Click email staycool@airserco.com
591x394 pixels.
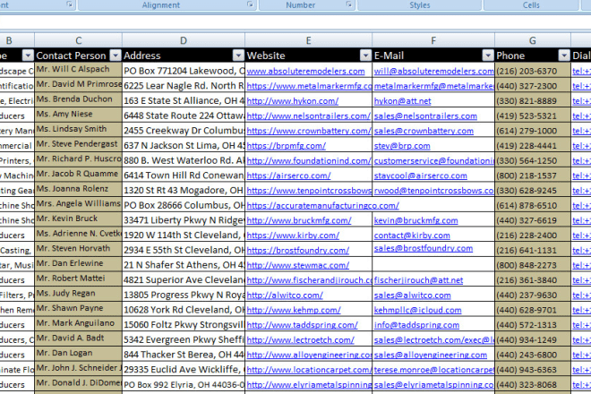(x=421, y=176)
